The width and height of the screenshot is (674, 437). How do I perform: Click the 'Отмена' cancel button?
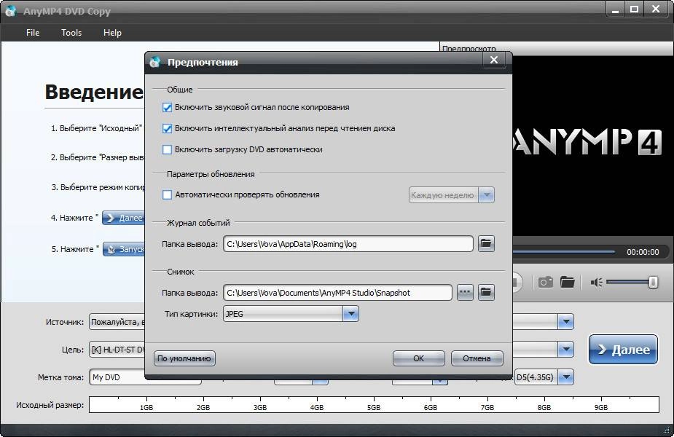tap(477, 358)
